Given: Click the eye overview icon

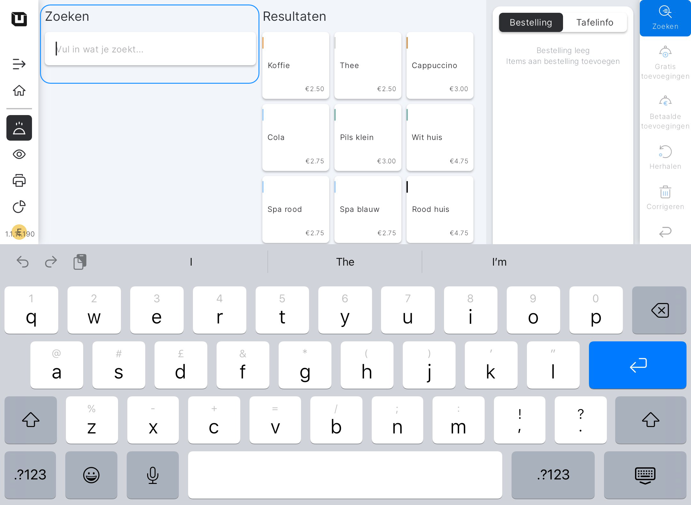Looking at the screenshot, I should pyautogui.click(x=19, y=154).
